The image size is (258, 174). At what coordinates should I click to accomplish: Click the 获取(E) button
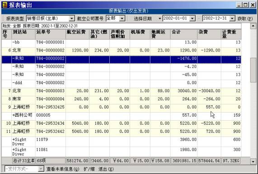[x=245, y=19]
